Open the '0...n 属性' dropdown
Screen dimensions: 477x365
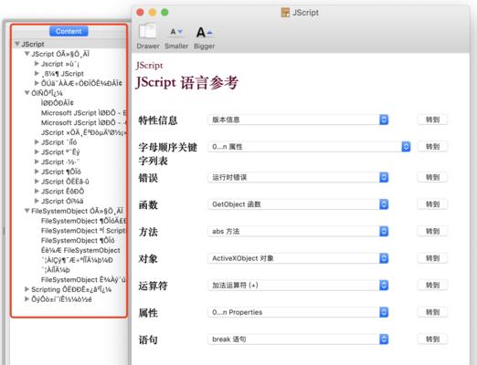pos(309,147)
